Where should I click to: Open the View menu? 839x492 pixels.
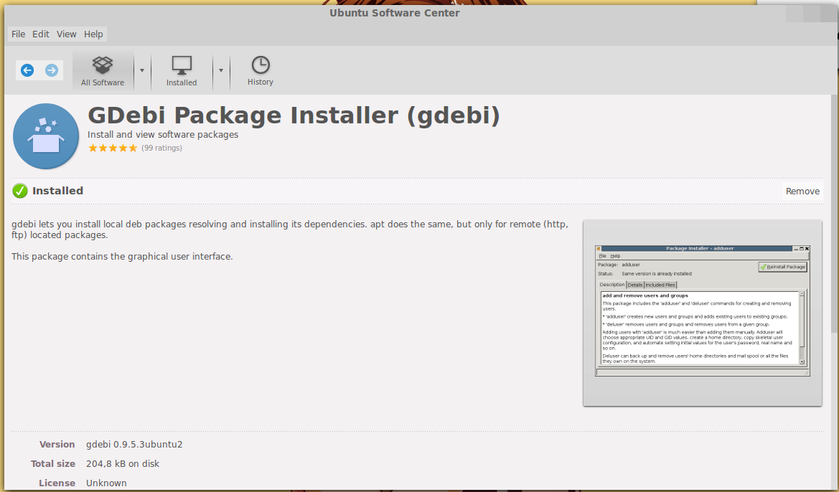[x=66, y=34]
